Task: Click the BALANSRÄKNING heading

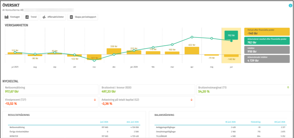Action: pyautogui.click(x=164, y=115)
